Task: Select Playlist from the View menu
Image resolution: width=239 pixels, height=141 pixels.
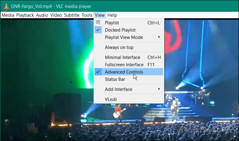Action: (129, 23)
